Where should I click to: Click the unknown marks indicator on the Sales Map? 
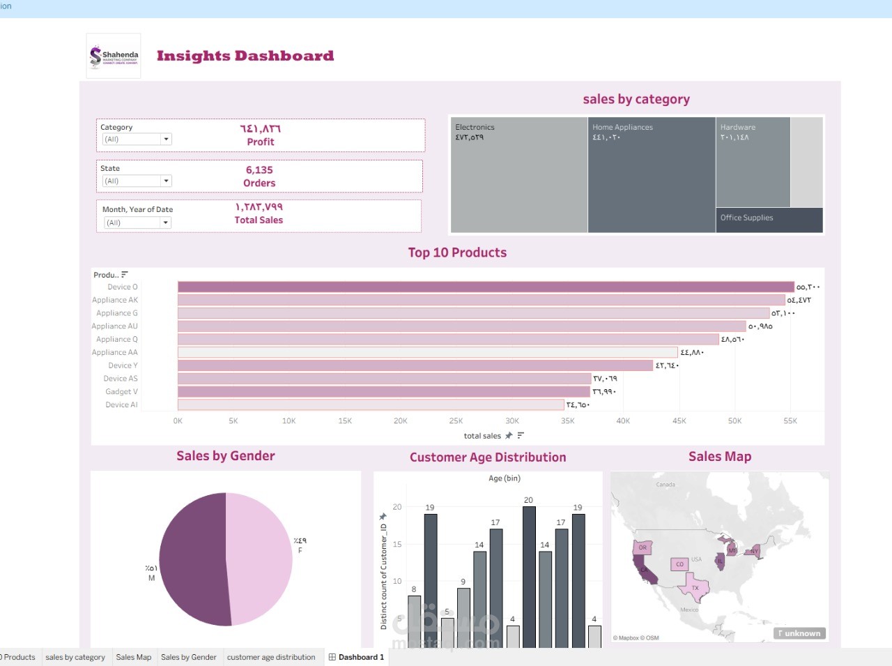click(x=799, y=633)
